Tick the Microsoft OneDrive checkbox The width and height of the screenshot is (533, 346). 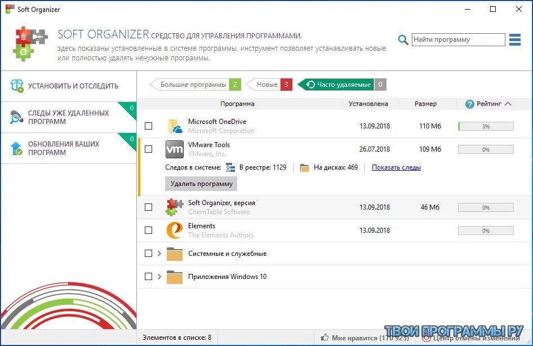point(149,126)
